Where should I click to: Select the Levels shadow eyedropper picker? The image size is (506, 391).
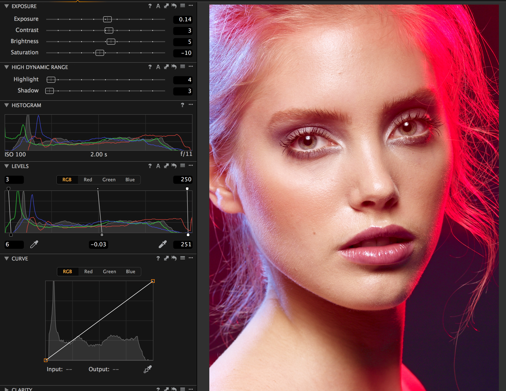(x=34, y=244)
